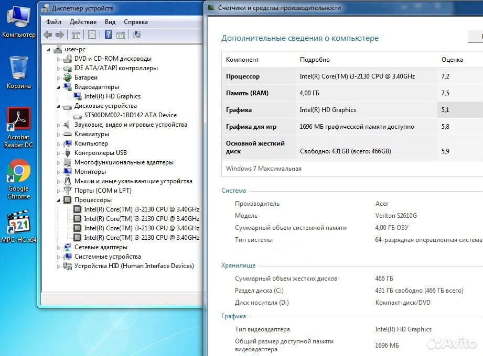Click the Процессор score 7,2
The height and width of the screenshot is (356, 483).
click(x=445, y=76)
